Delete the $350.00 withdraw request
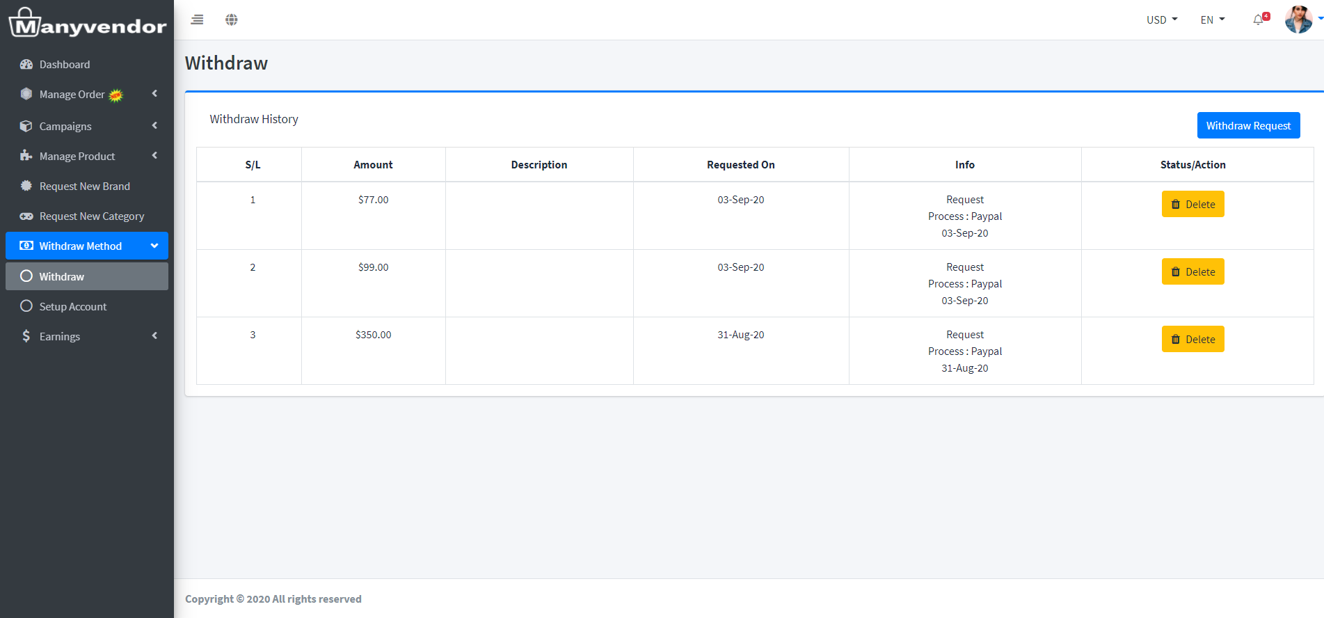Viewport: 1324px width, 618px height. pos(1193,339)
